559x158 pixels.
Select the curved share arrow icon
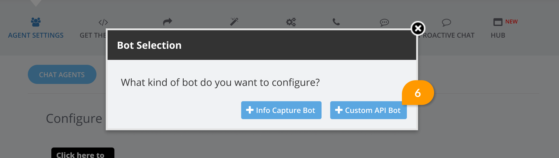(x=168, y=22)
